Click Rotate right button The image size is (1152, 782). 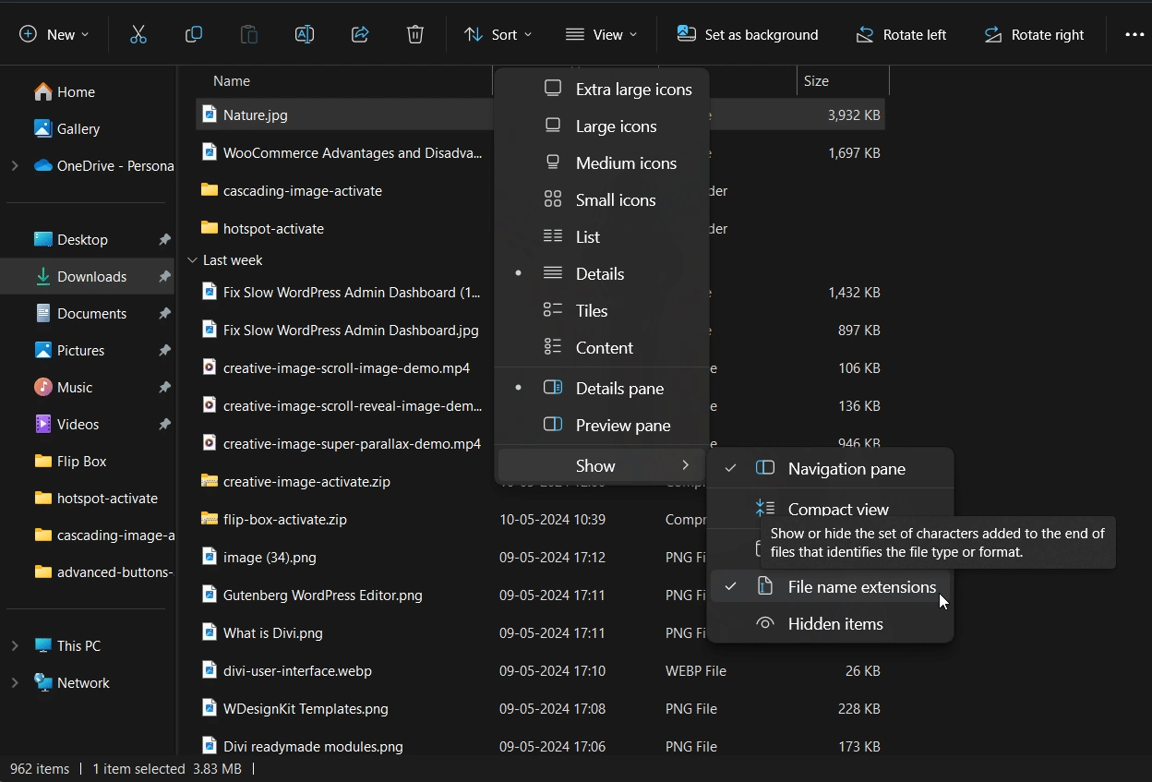(x=1034, y=34)
